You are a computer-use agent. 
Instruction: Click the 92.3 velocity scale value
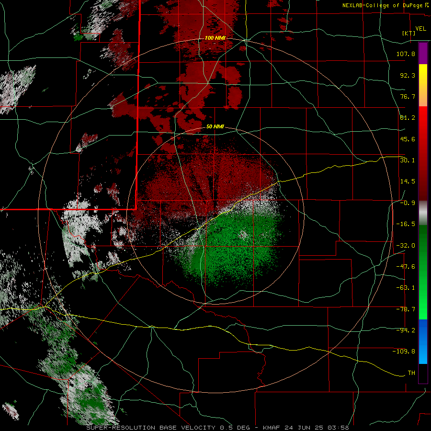[x=408, y=75]
